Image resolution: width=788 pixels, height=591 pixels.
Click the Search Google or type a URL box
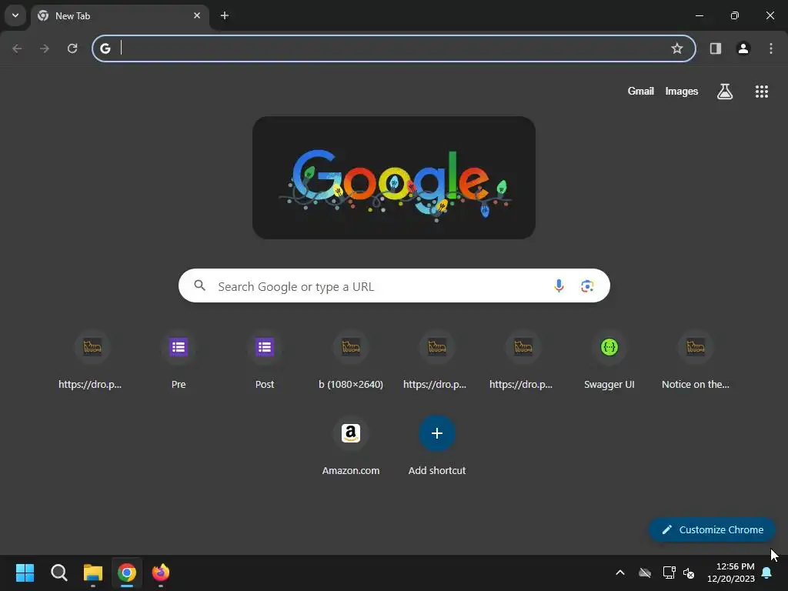[394, 286]
